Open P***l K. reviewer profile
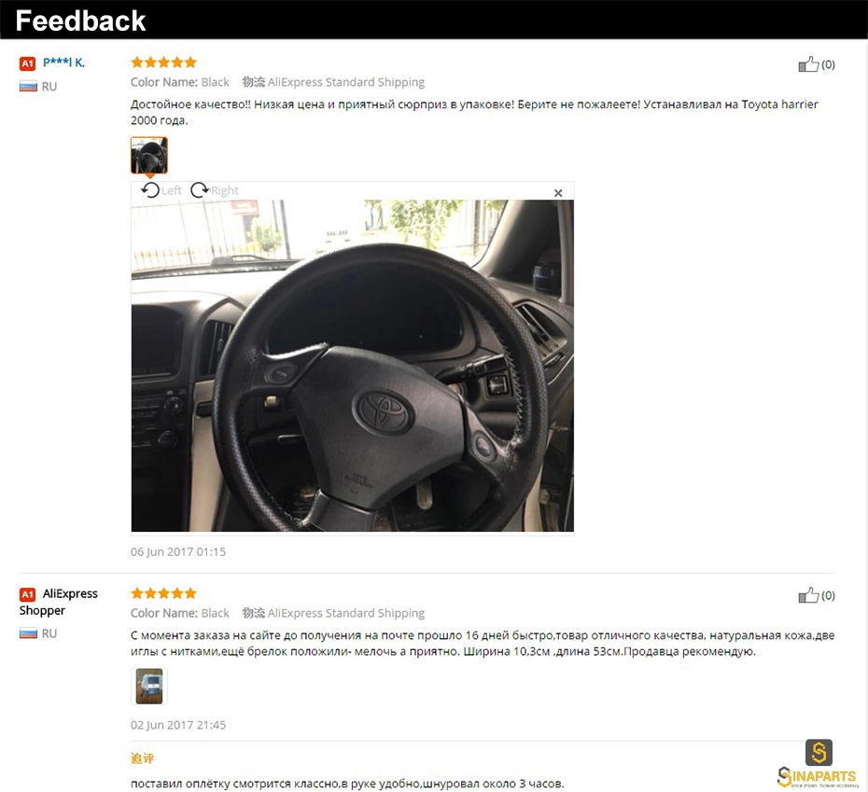This screenshot has width=868, height=792. (64, 63)
